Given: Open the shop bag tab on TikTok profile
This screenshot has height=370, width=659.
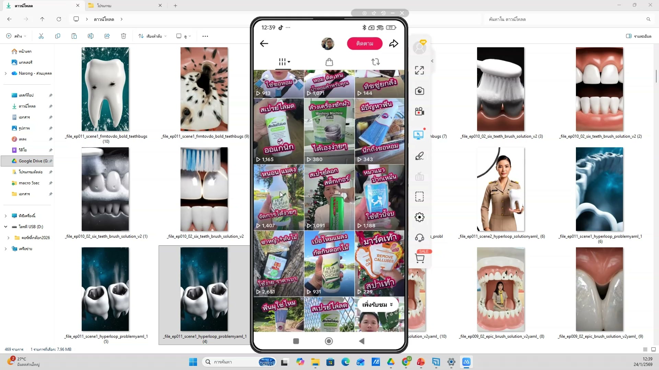Looking at the screenshot, I should 329,62.
